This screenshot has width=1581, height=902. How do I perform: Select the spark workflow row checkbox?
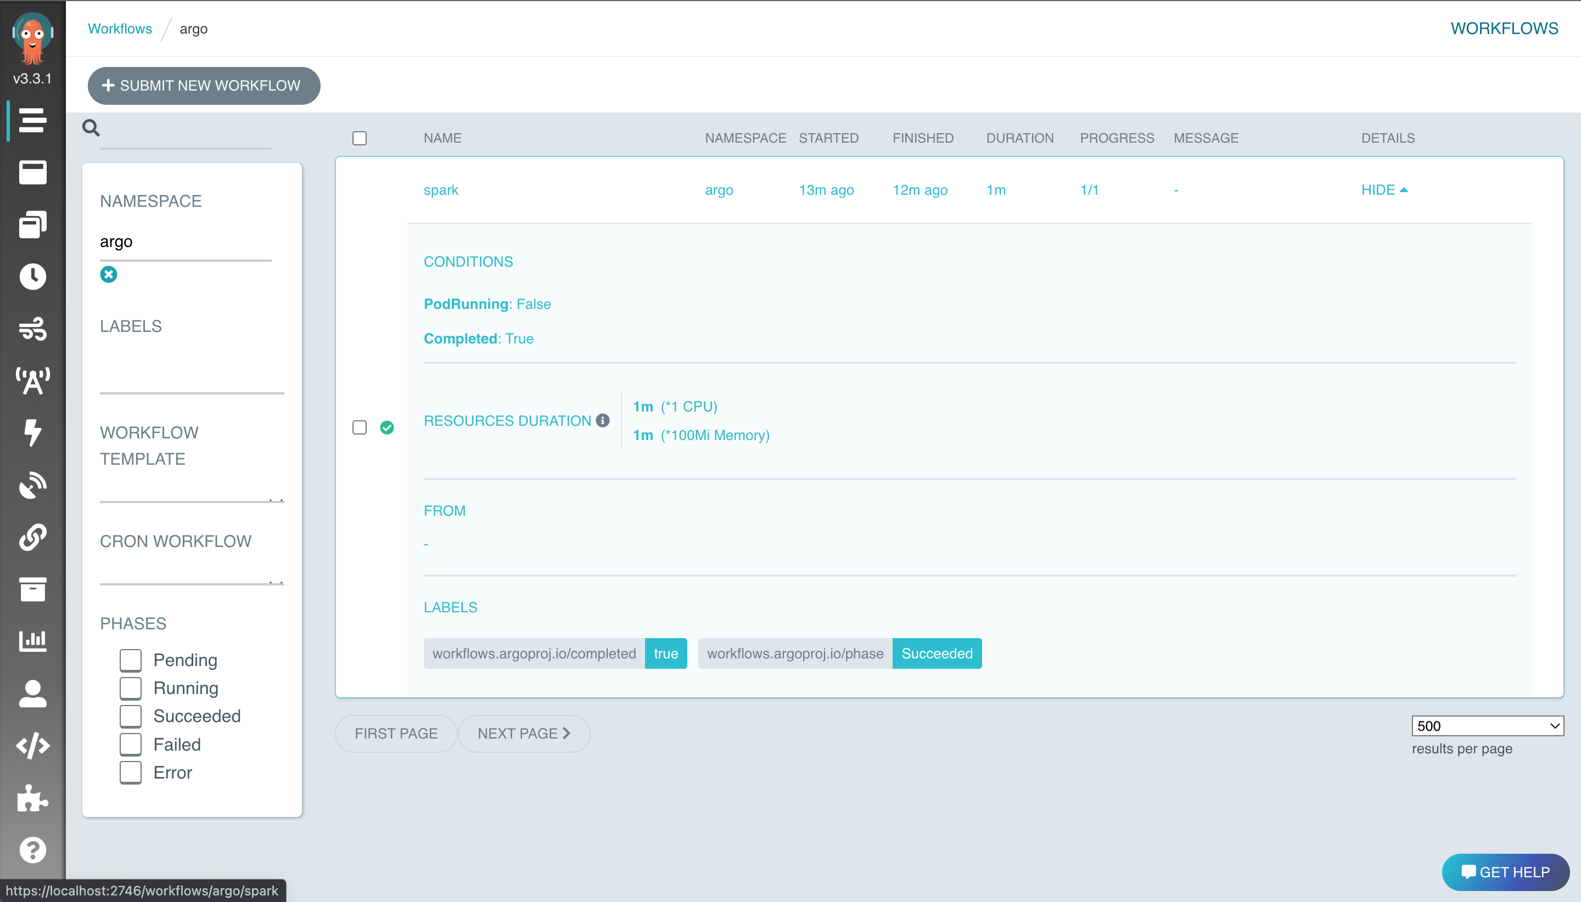360,426
